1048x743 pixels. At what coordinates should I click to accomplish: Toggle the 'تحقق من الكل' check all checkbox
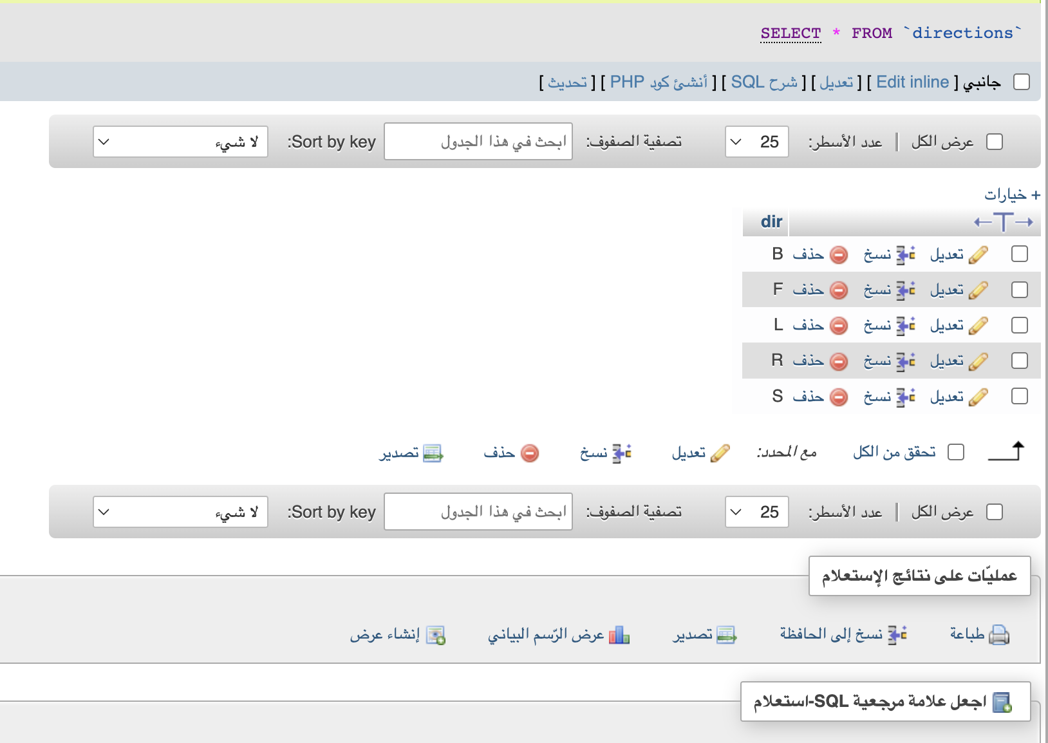[x=956, y=452]
